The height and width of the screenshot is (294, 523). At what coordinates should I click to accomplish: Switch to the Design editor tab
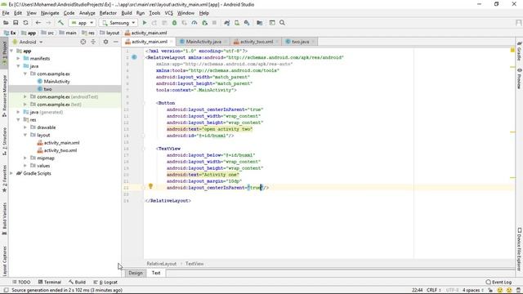pyautogui.click(x=136, y=273)
